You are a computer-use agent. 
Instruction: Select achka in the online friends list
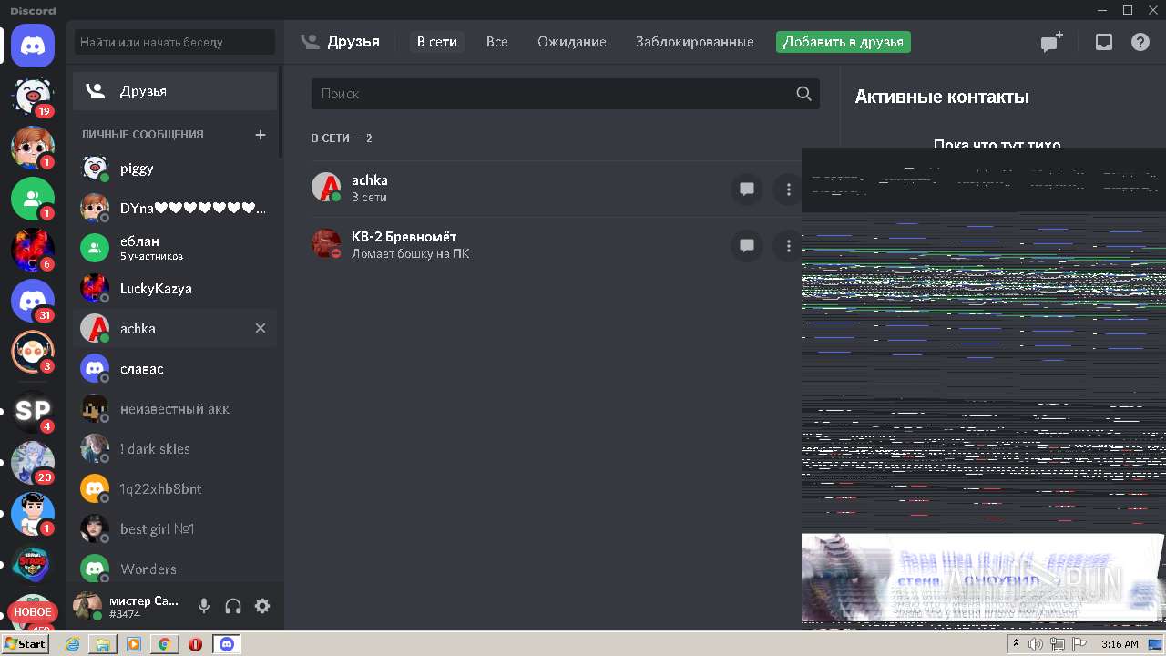pos(557,189)
